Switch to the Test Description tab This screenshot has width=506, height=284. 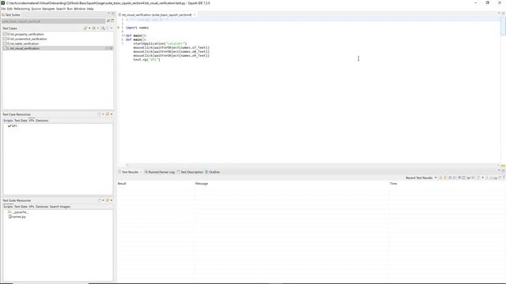pyautogui.click(x=190, y=172)
